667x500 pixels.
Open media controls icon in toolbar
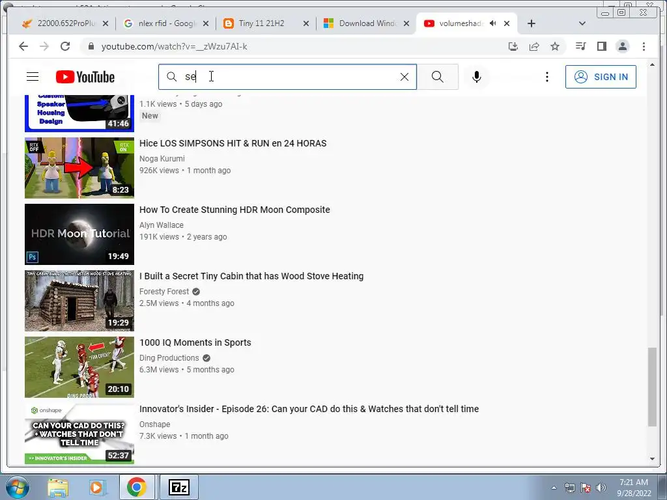(580, 46)
